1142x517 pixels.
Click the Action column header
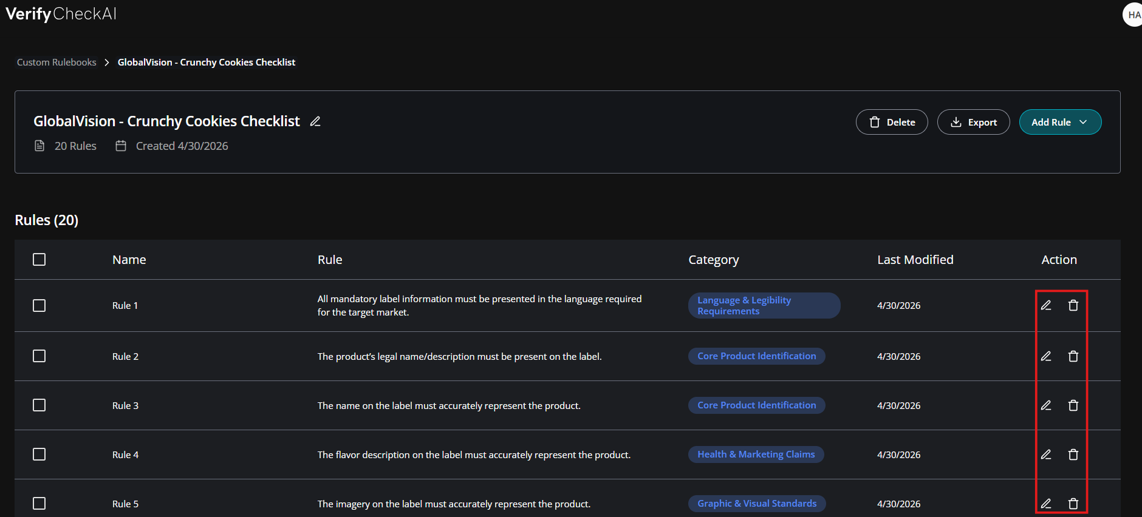coord(1059,260)
